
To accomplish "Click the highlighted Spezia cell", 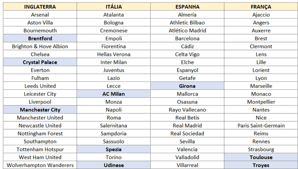I will (x=114, y=149).
